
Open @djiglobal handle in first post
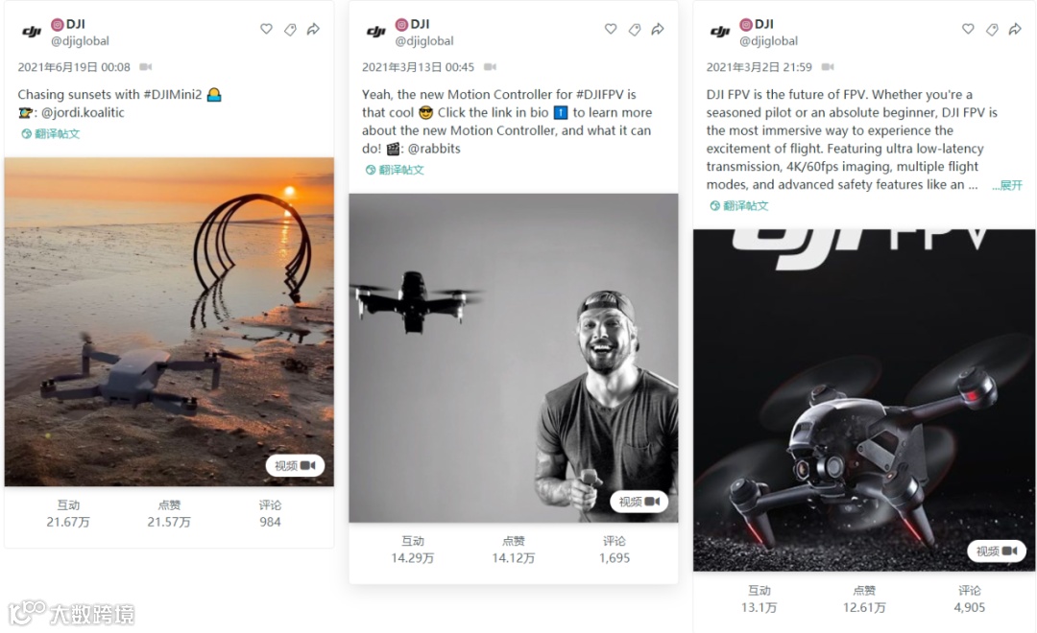point(80,41)
